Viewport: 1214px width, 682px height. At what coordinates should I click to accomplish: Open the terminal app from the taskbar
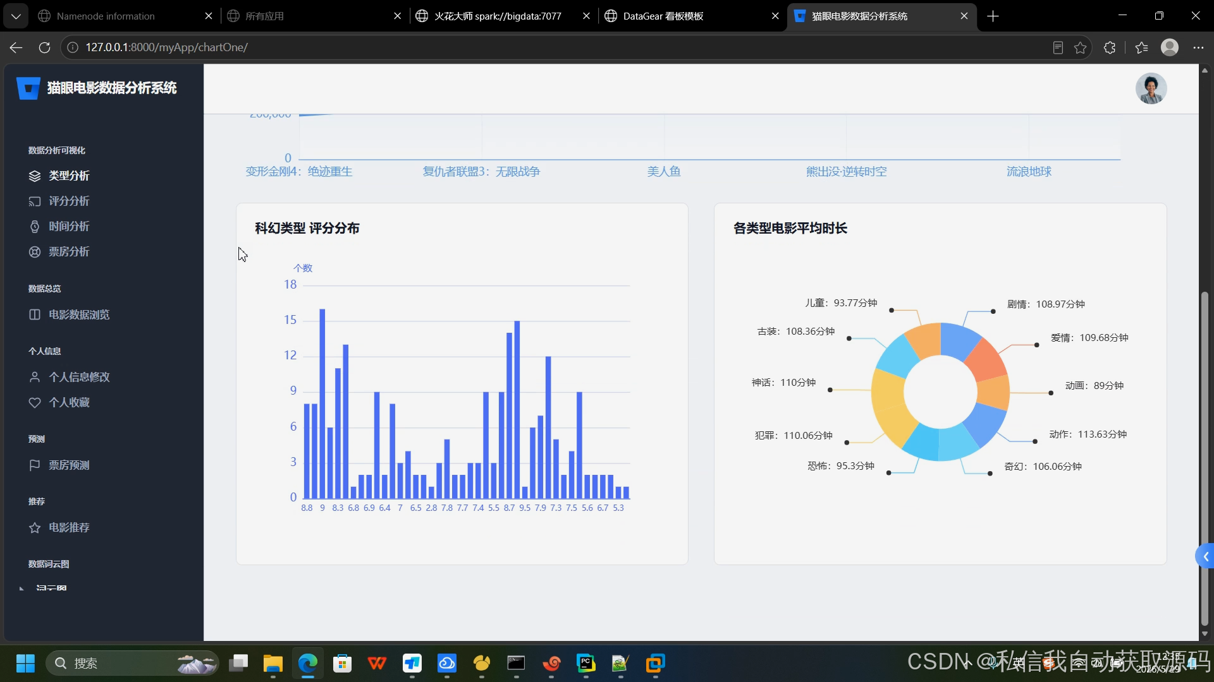point(517,664)
